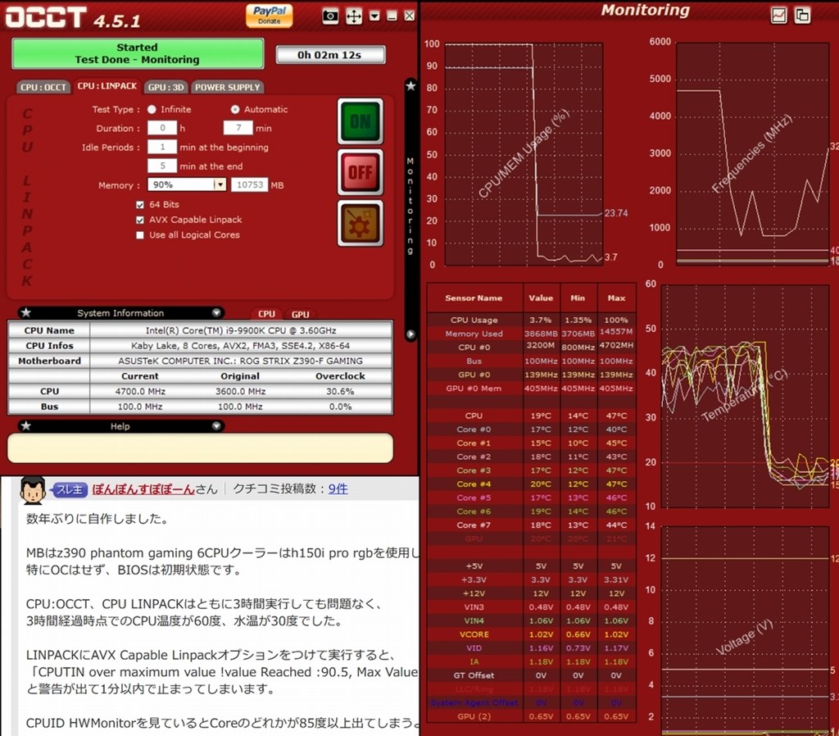Click the Monitoring window-copy icon

point(803,16)
